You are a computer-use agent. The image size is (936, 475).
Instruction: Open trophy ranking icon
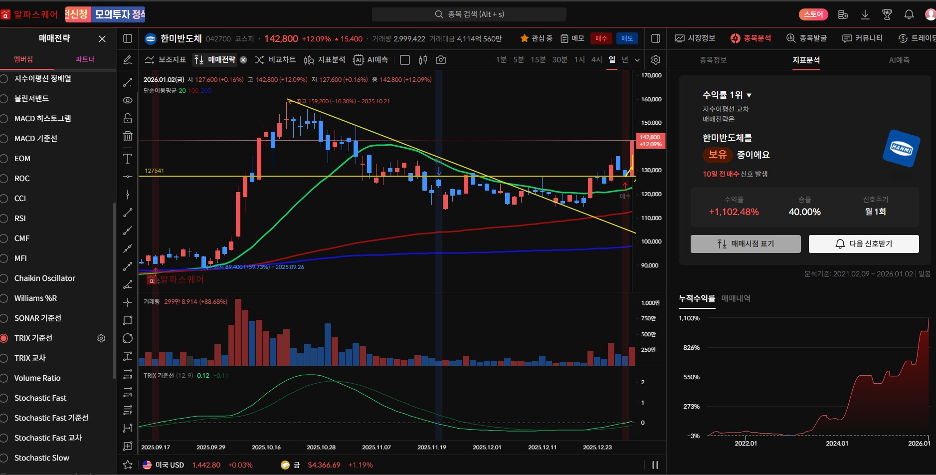click(x=887, y=14)
